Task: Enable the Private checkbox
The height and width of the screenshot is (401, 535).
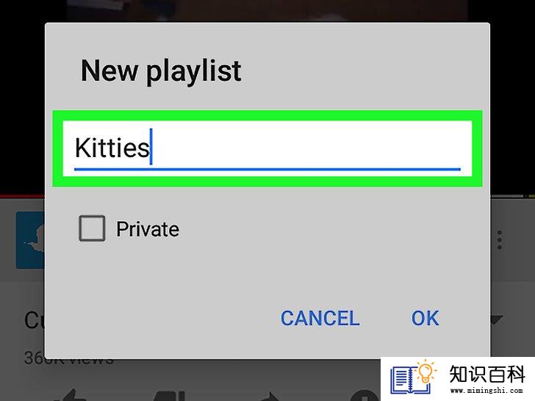Action: (x=92, y=228)
